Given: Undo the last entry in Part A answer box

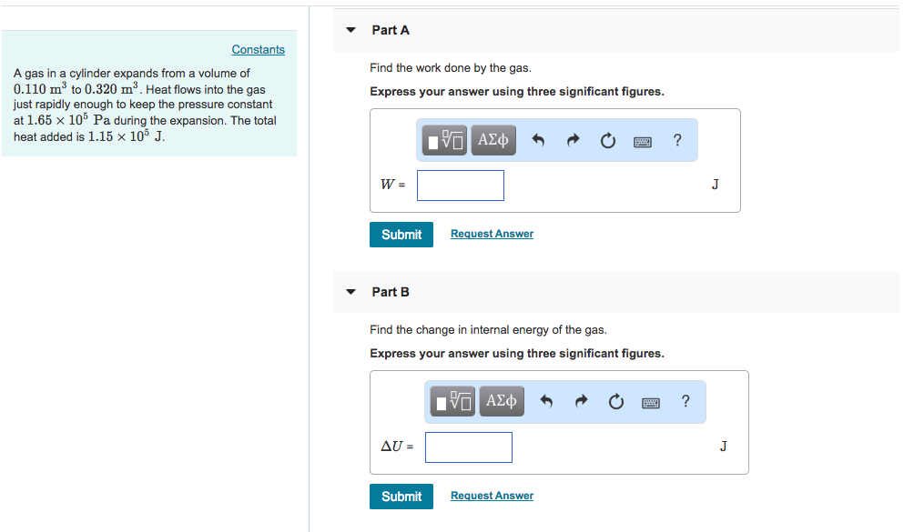Looking at the screenshot, I should tap(539, 139).
